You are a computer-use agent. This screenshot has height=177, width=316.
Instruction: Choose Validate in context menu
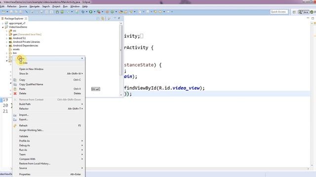pos(48,136)
